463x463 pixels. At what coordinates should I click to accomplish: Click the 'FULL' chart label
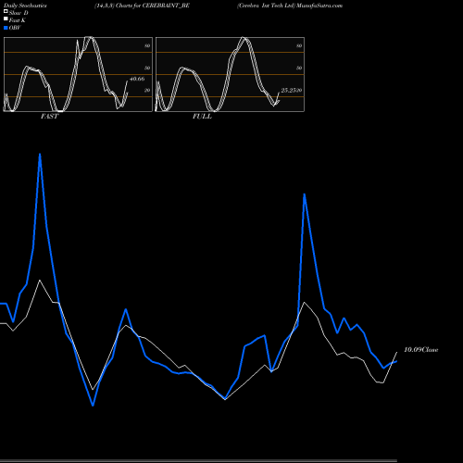click(x=202, y=117)
